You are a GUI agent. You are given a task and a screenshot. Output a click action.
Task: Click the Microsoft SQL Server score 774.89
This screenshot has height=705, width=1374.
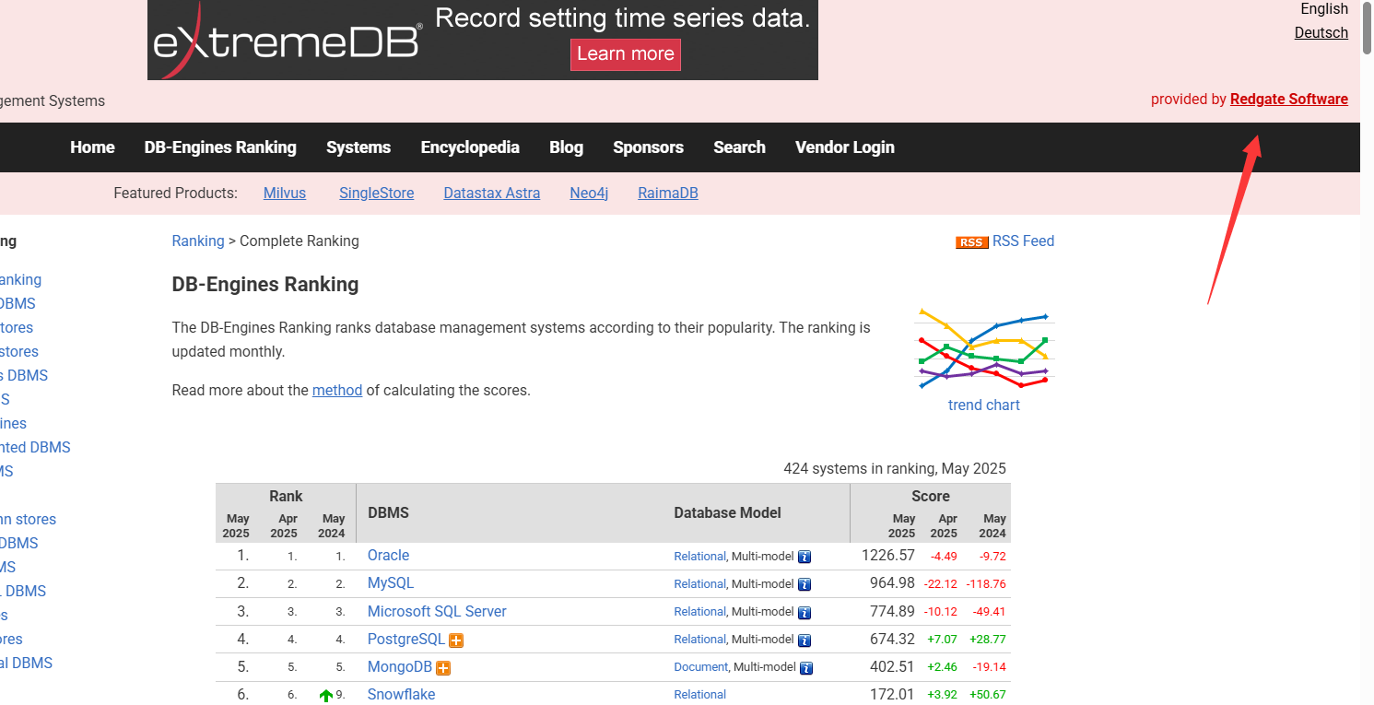tap(892, 612)
